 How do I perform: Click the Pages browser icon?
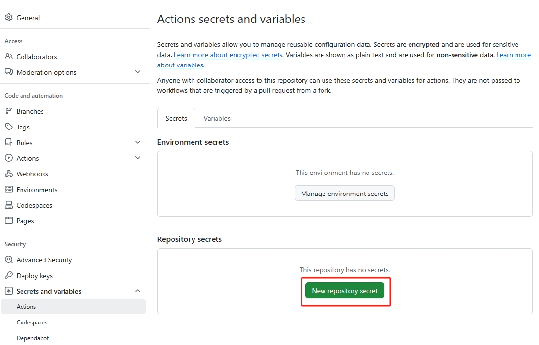coord(8,221)
